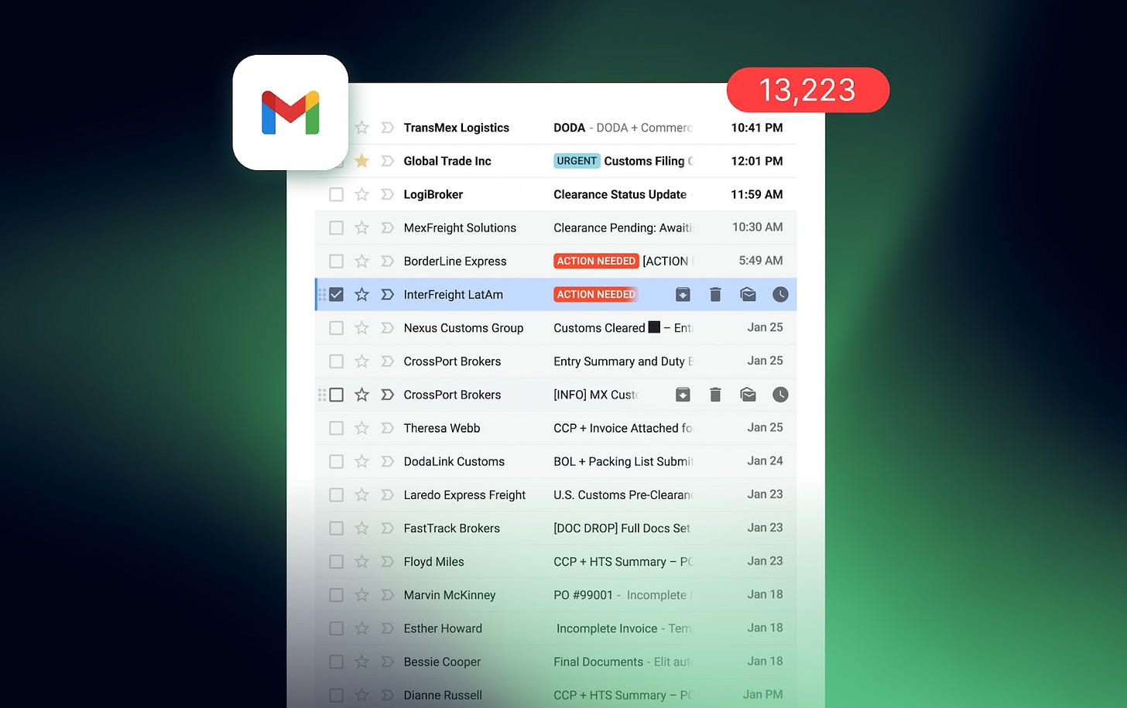
Task: Archive the InterFreight LatAm email
Action: [683, 294]
